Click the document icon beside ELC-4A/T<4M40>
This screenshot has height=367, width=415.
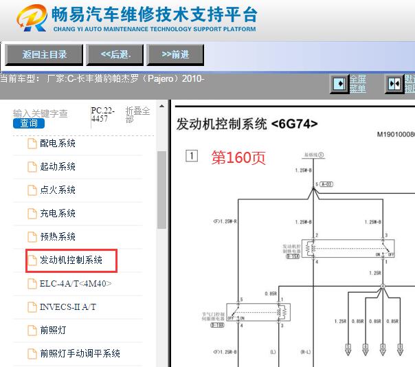click(32, 284)
